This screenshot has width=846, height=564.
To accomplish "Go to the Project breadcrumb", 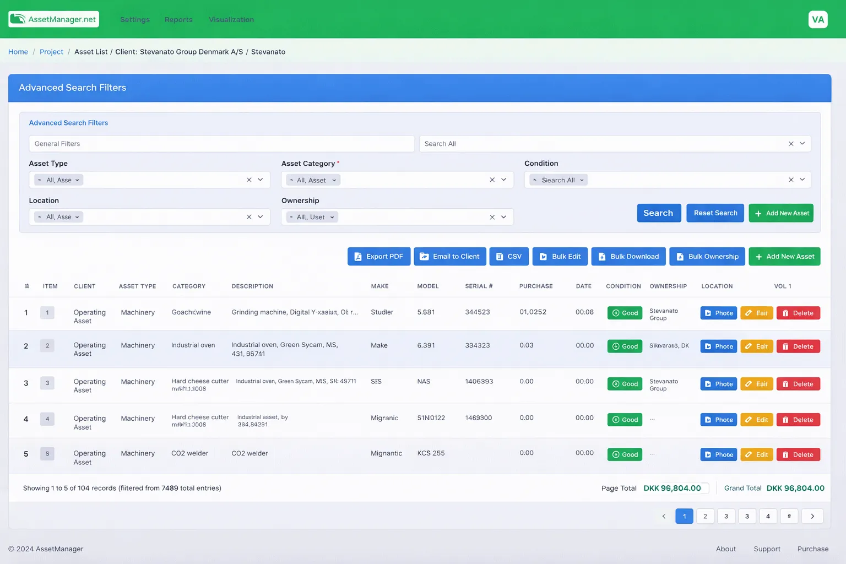I will click(x=51, y=52).
